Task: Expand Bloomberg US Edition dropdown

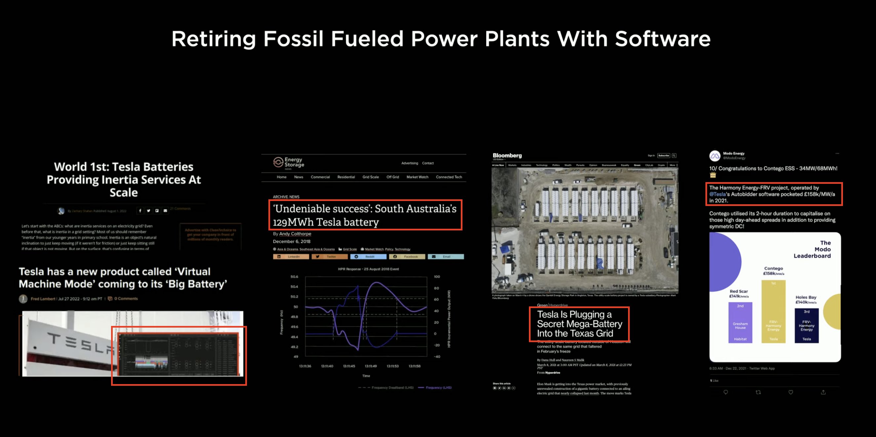Action: click(x=499, y=160)
